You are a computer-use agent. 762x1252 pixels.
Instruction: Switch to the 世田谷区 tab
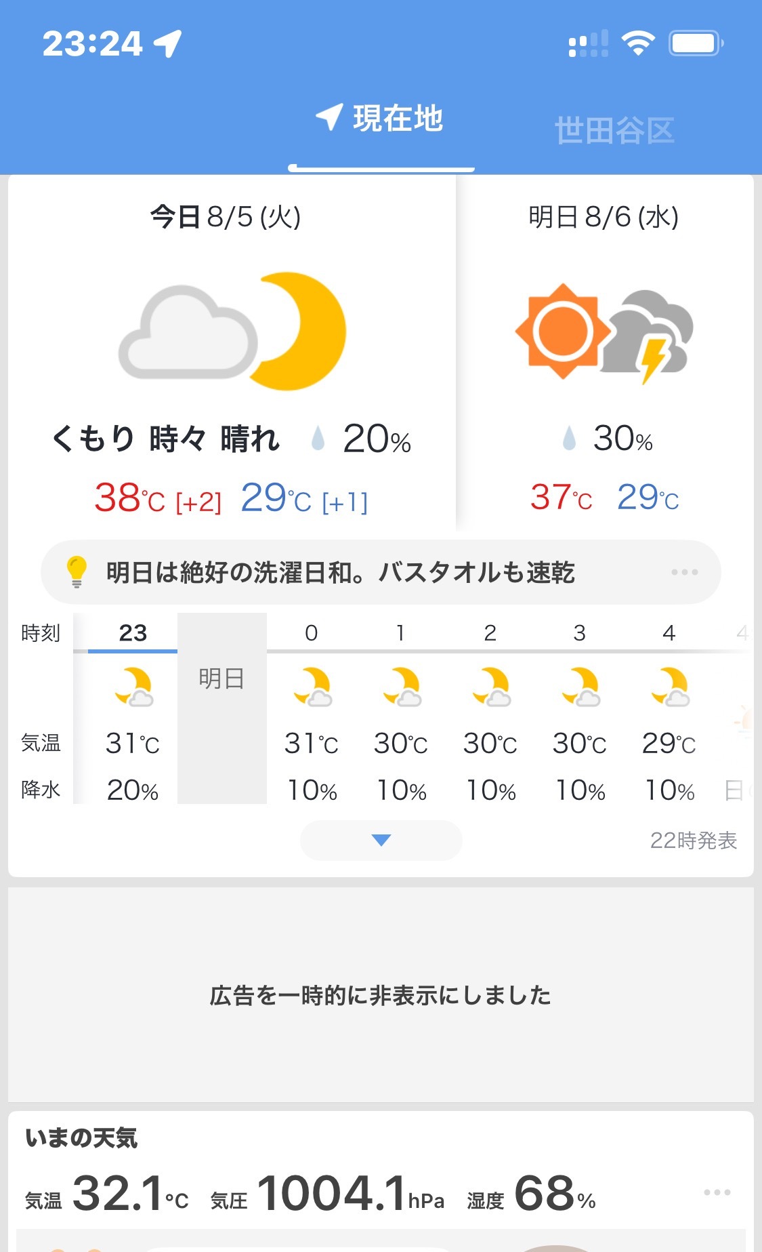click(614, 130)
